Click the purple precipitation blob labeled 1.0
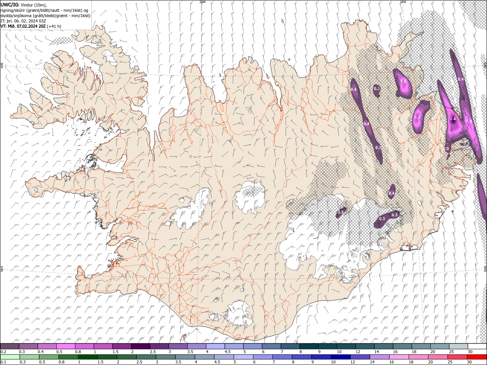Screen dimensions: 487x365 click(x=403, y=84)
